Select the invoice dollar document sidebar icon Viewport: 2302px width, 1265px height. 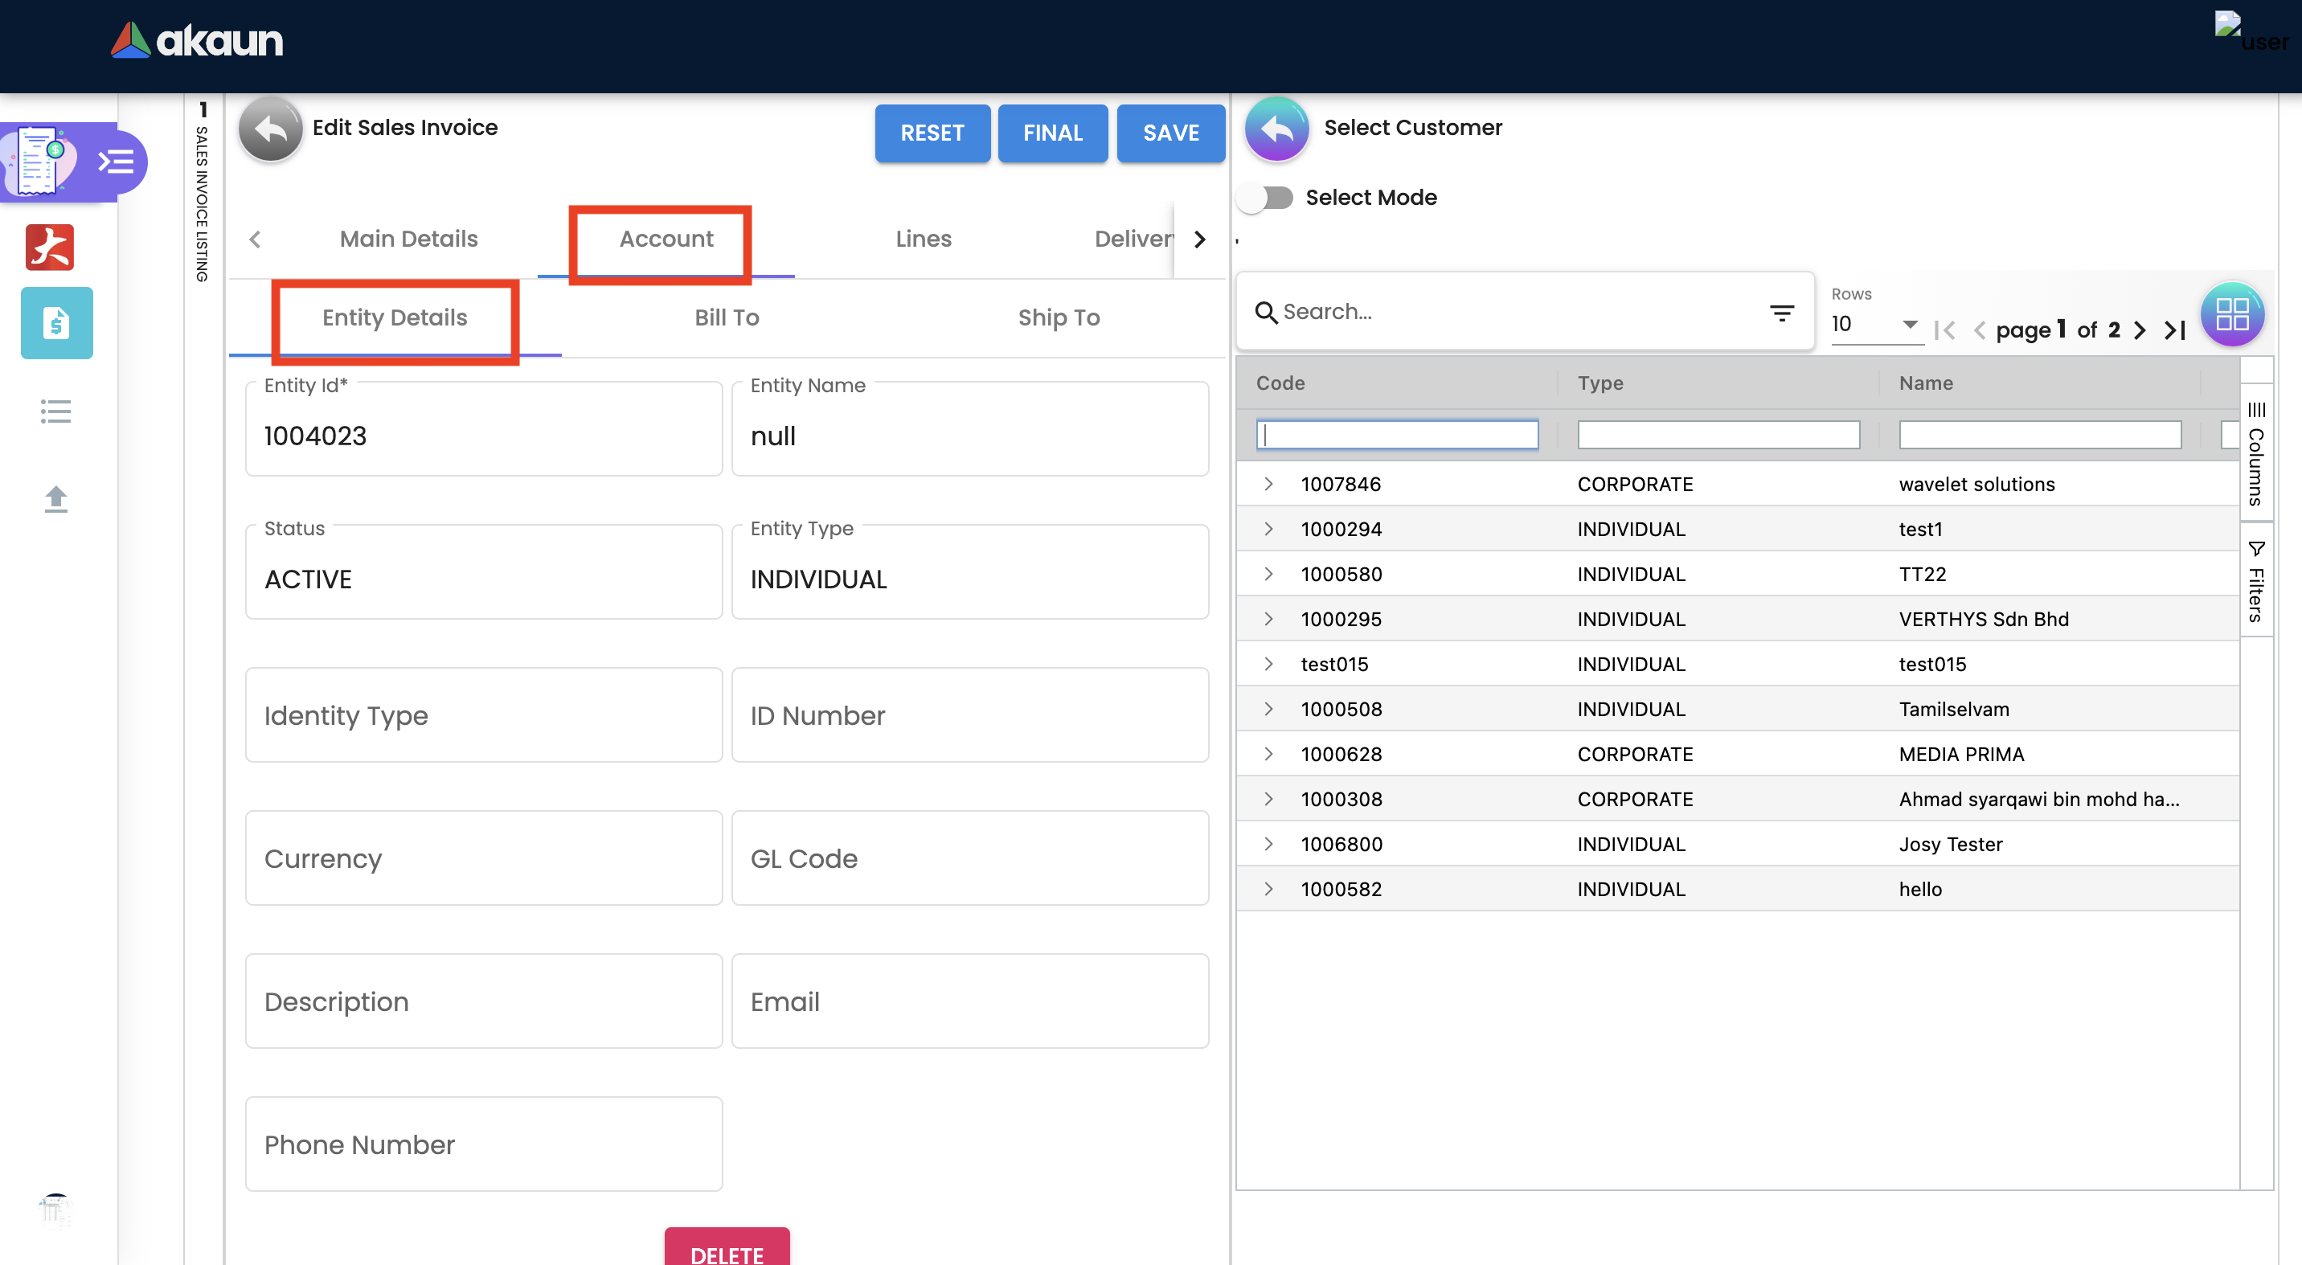[x=56, y=323]
